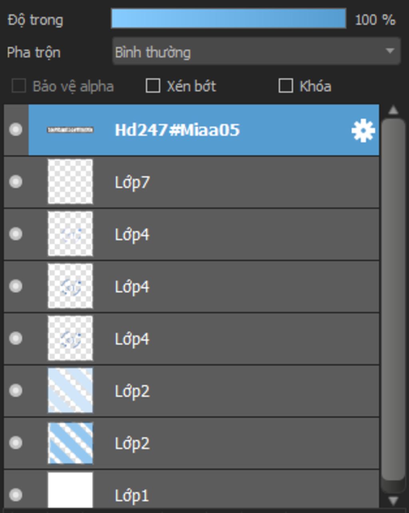The image size is (409, 513).
Task: Click the Độ trong opacity slider bar
Action: pos(228,19)
